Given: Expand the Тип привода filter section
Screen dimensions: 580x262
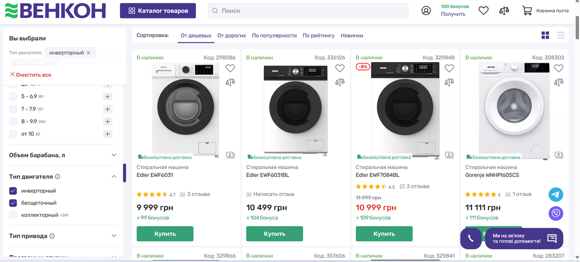Looking at the screenshot, I should click(x=114, y=236).
